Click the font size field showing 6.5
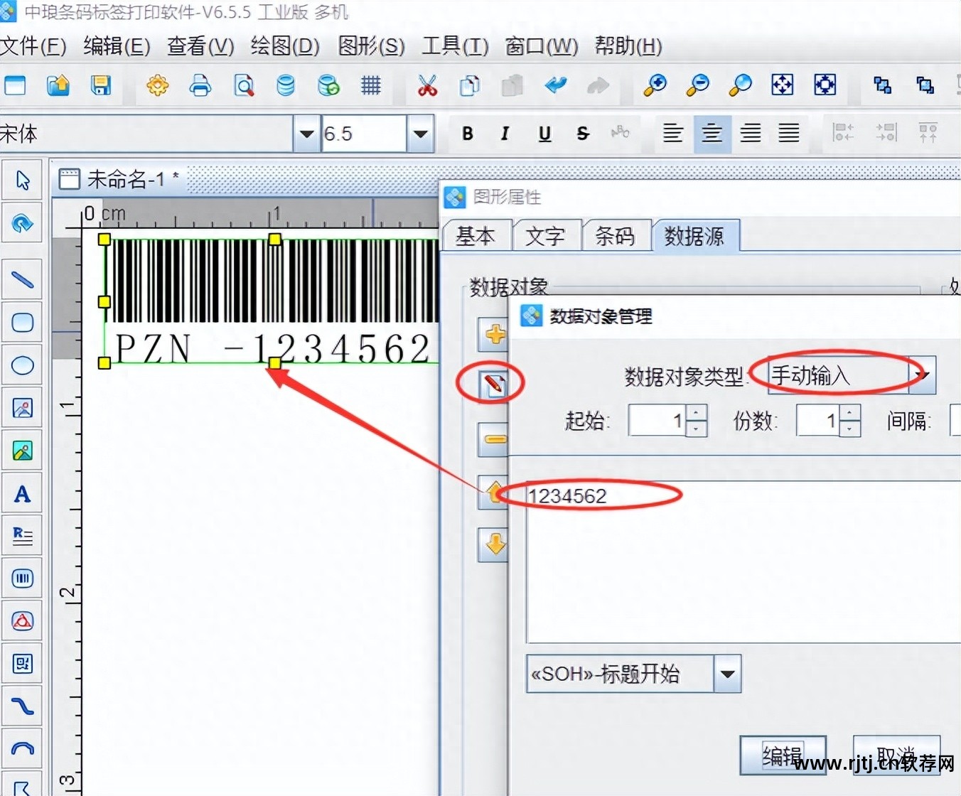961x796 pixels. coord(364,134)
